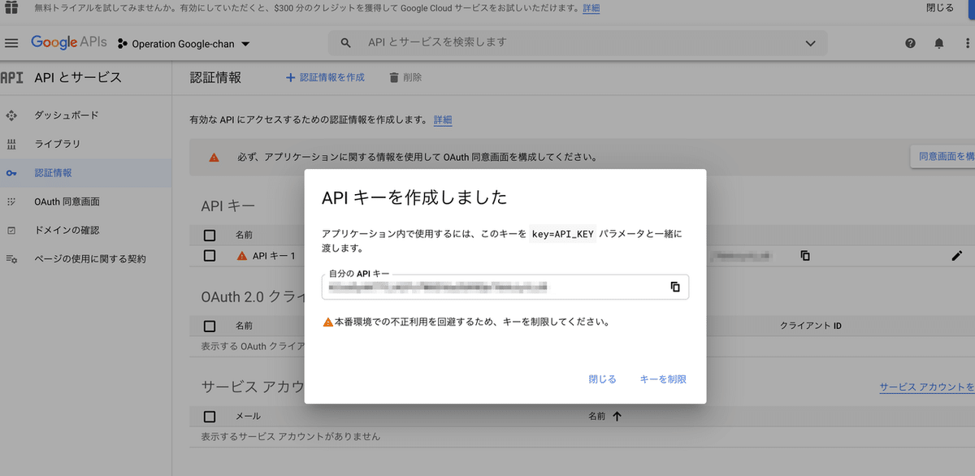Screen dimensions: 975x476
Task: Open the Operation Google-chan project selector
Action: click(x=183, y=43)
